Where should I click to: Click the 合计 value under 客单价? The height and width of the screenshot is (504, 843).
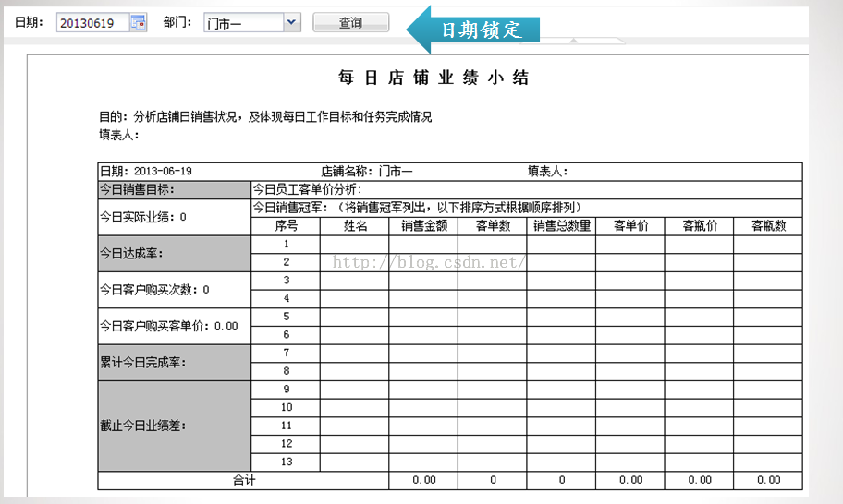coord(630,480)
